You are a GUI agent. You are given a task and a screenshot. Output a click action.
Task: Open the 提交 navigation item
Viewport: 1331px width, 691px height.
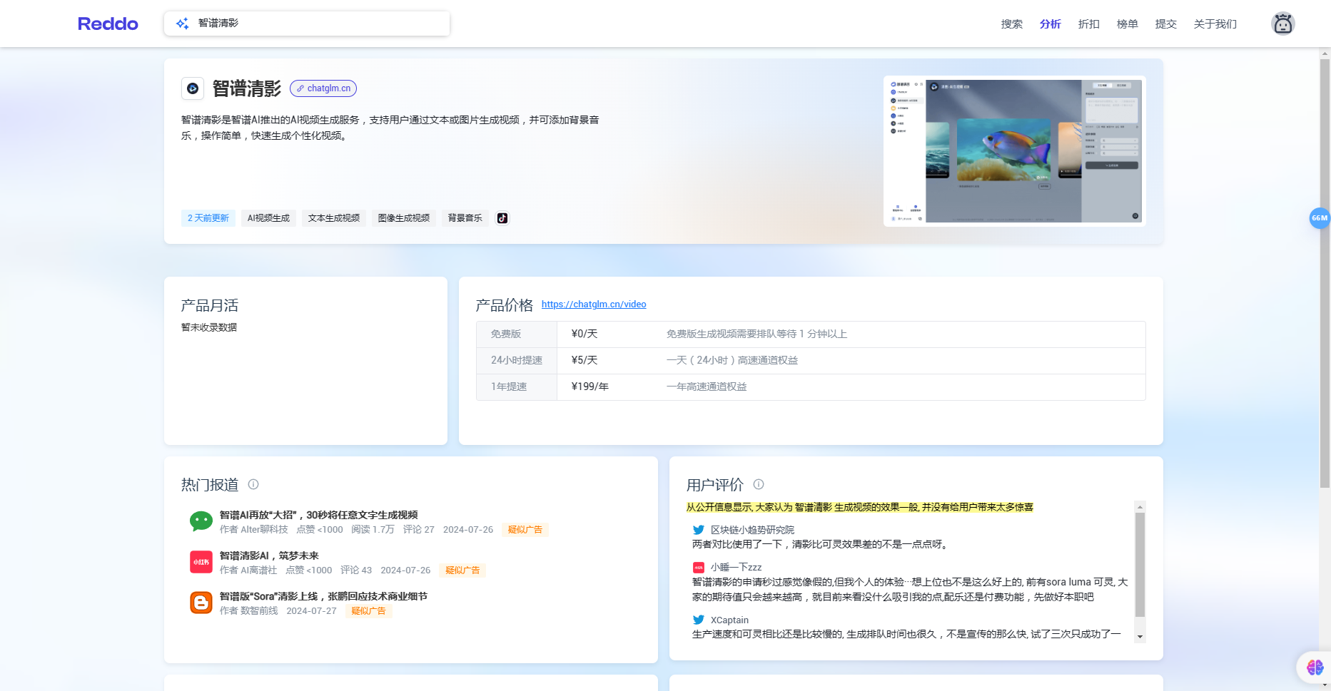point(1166,24)
